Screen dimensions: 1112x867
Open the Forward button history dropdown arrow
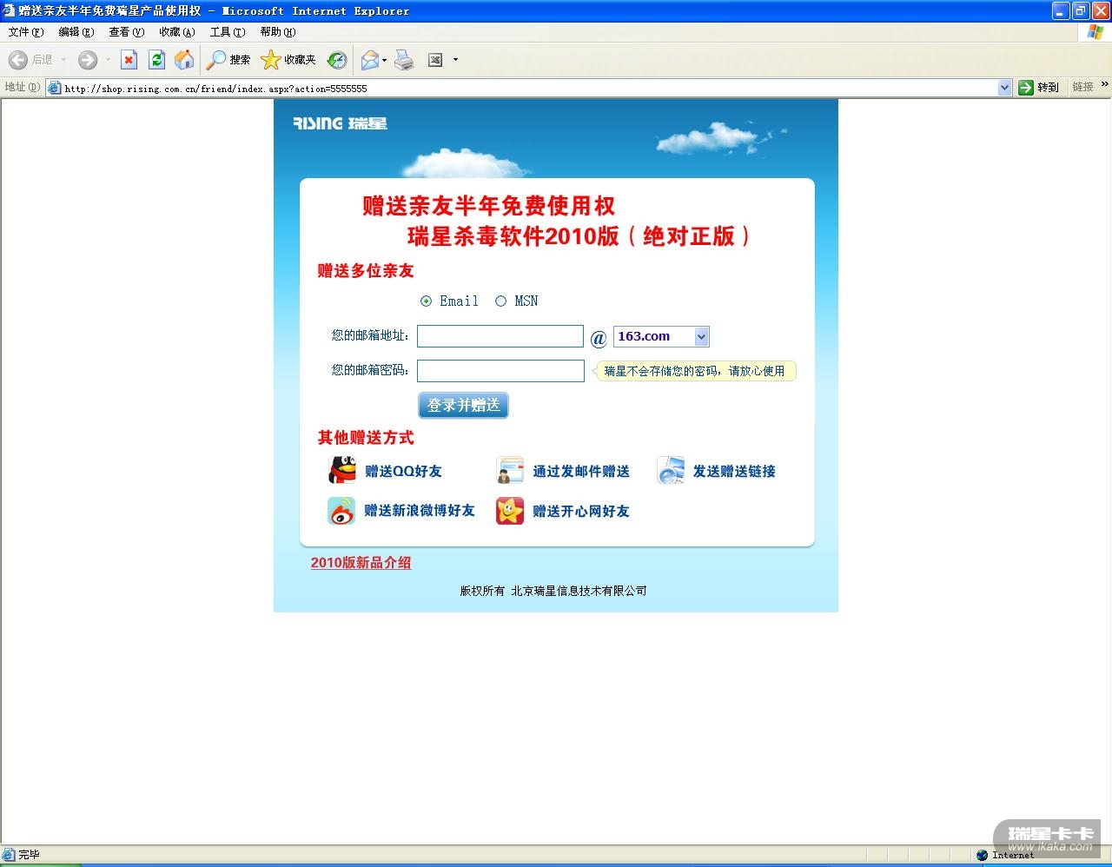(x=108, y=60)
